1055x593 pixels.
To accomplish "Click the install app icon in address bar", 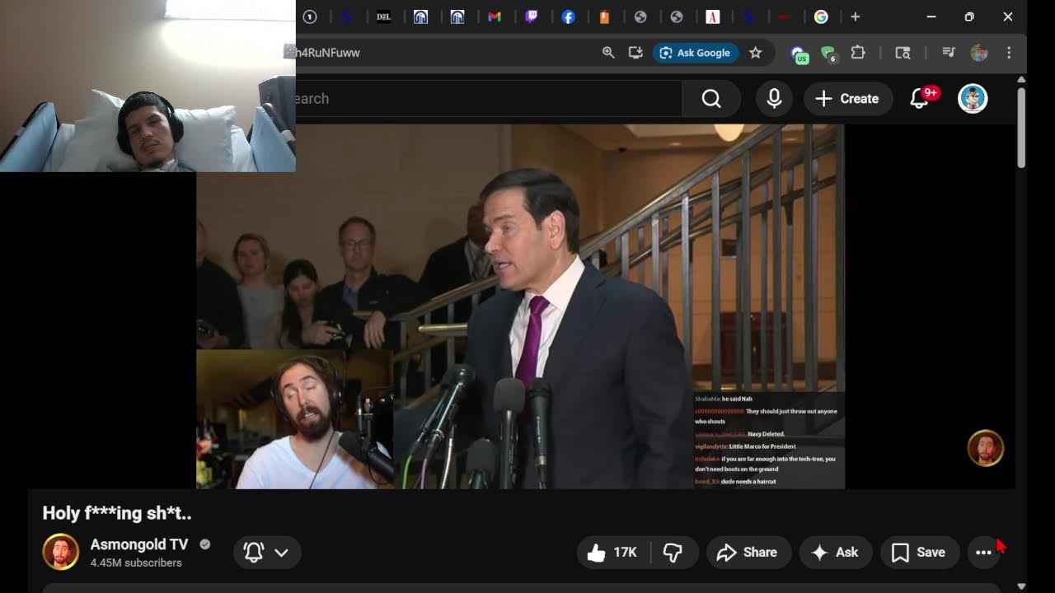I will pos(635,53).
